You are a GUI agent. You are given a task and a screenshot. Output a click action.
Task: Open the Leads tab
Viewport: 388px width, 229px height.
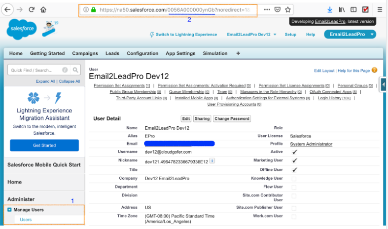[112, 53]
